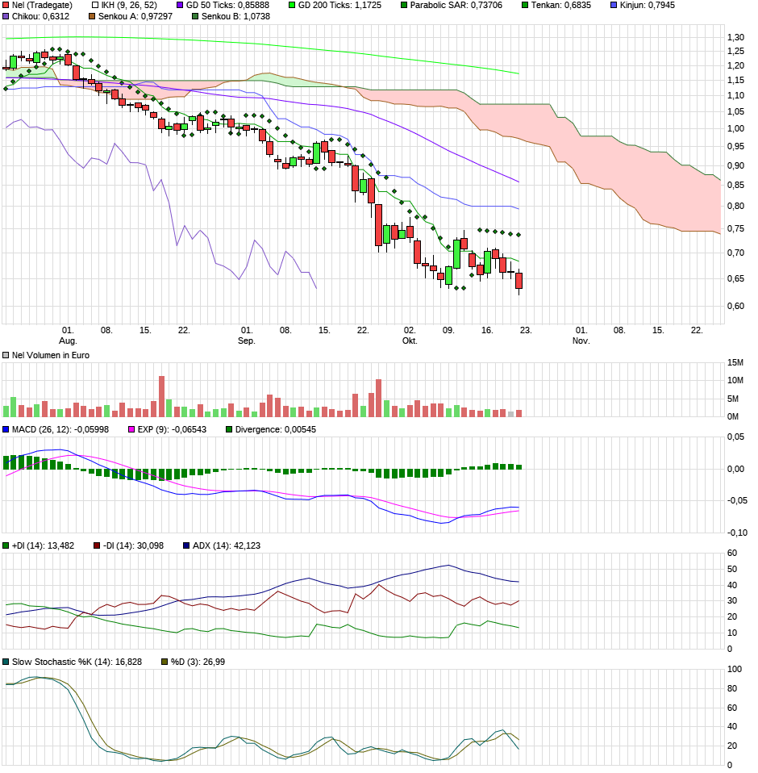
Task: Click the 'IKH (9, 26, 52)' legend label
Action: pos(129,6)
